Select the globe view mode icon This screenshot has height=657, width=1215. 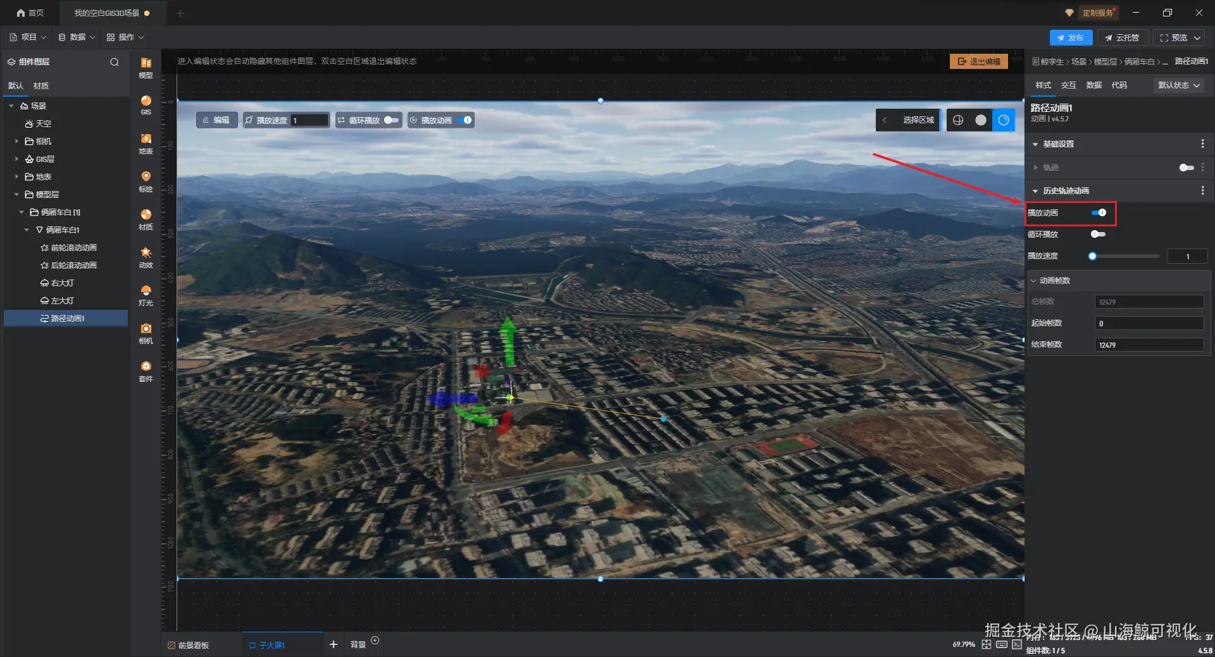tap(958, 120)
